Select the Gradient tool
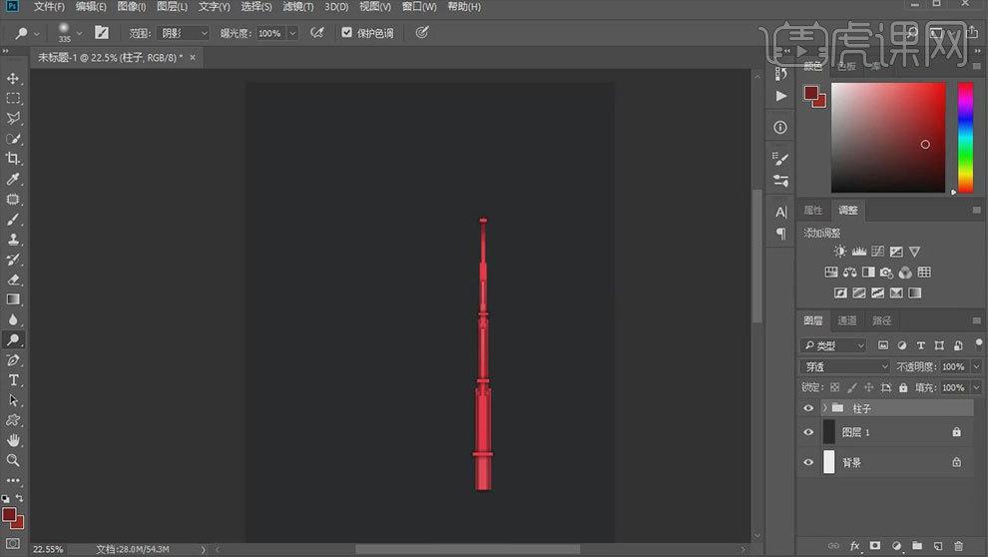The height and width of the screenshot is (557, 988). coord(13,299)
